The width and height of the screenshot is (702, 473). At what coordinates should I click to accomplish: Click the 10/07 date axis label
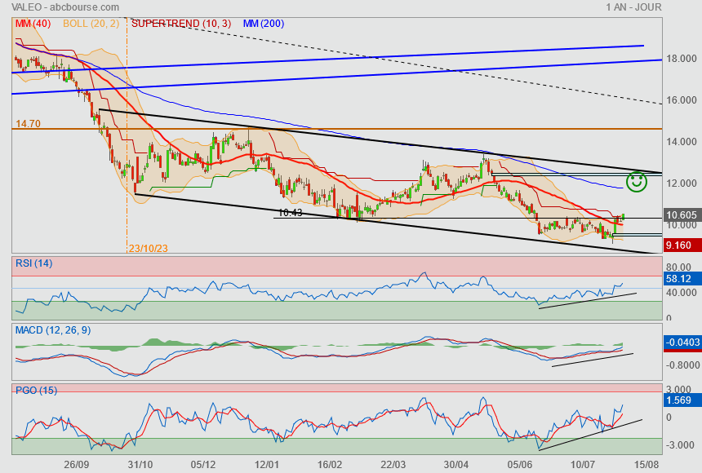(x=583, y=465)
